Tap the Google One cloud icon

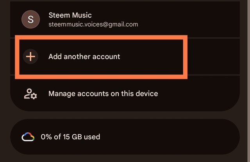pyautogui.click(x=29, y=137)
